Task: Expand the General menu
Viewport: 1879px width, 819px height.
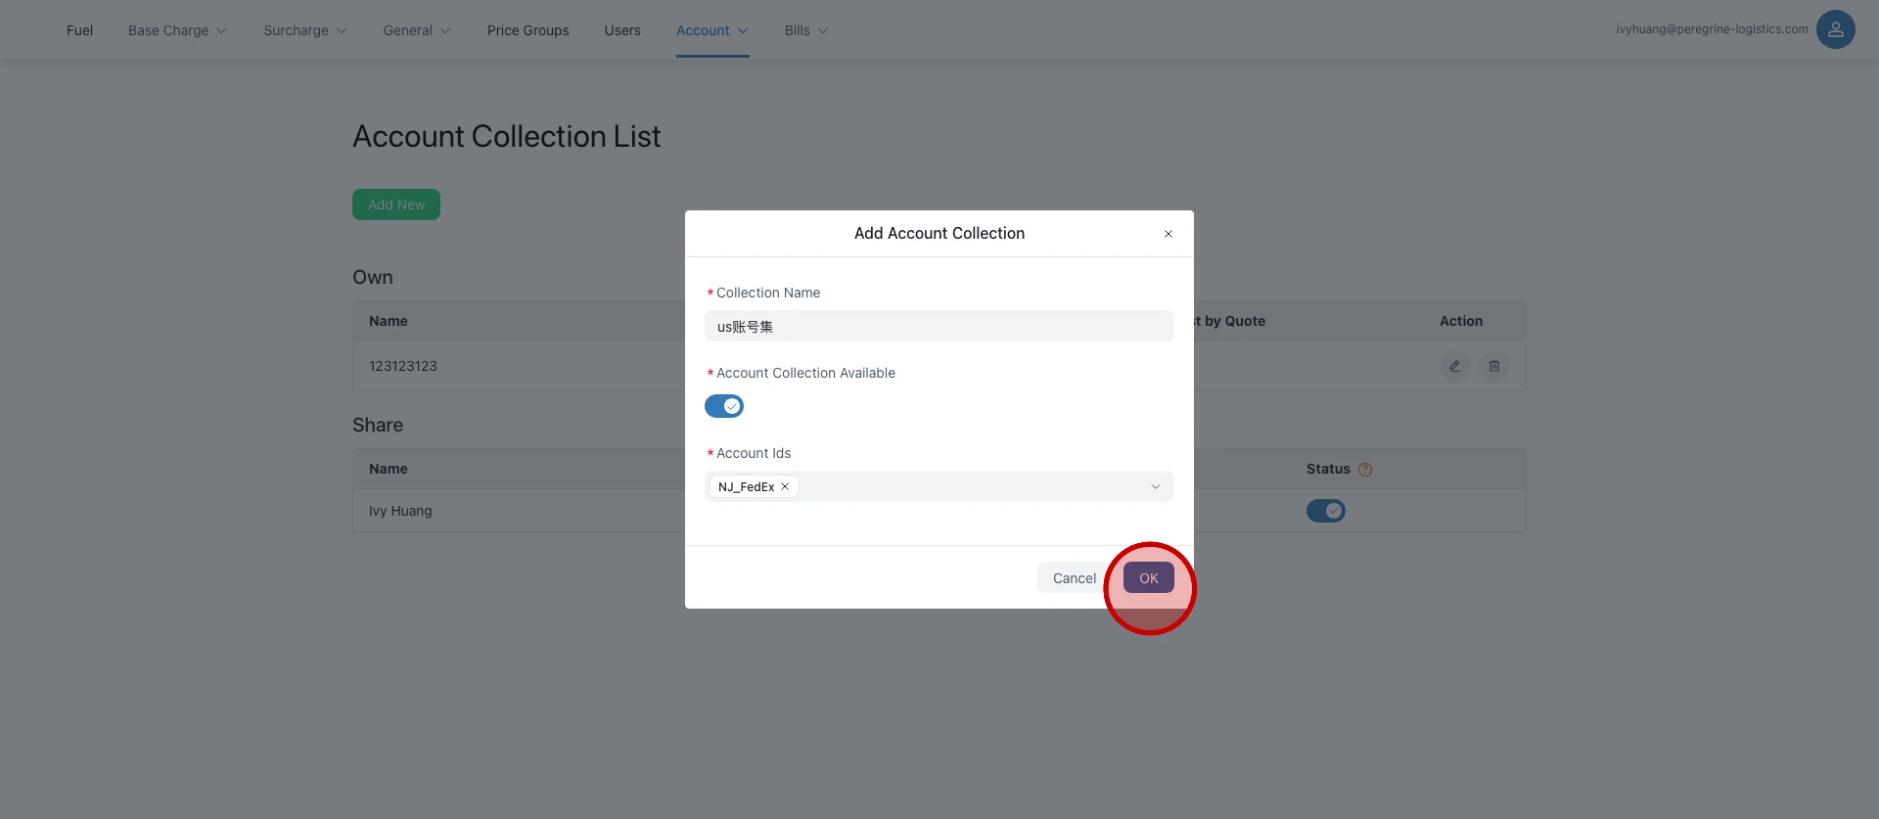Action: pyautogui.click(x=416, y=30)
